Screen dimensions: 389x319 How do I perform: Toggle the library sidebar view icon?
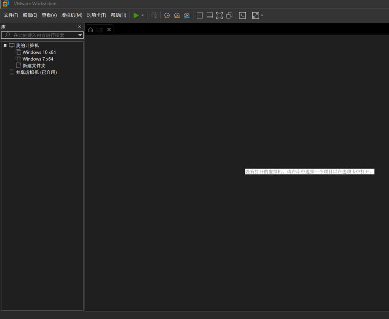pyautogui.click(x=200, y=16)
